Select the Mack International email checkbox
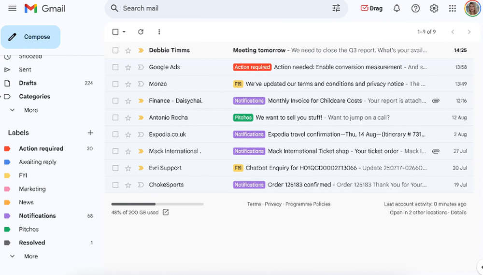483x275 pixels. pos(115,151)
